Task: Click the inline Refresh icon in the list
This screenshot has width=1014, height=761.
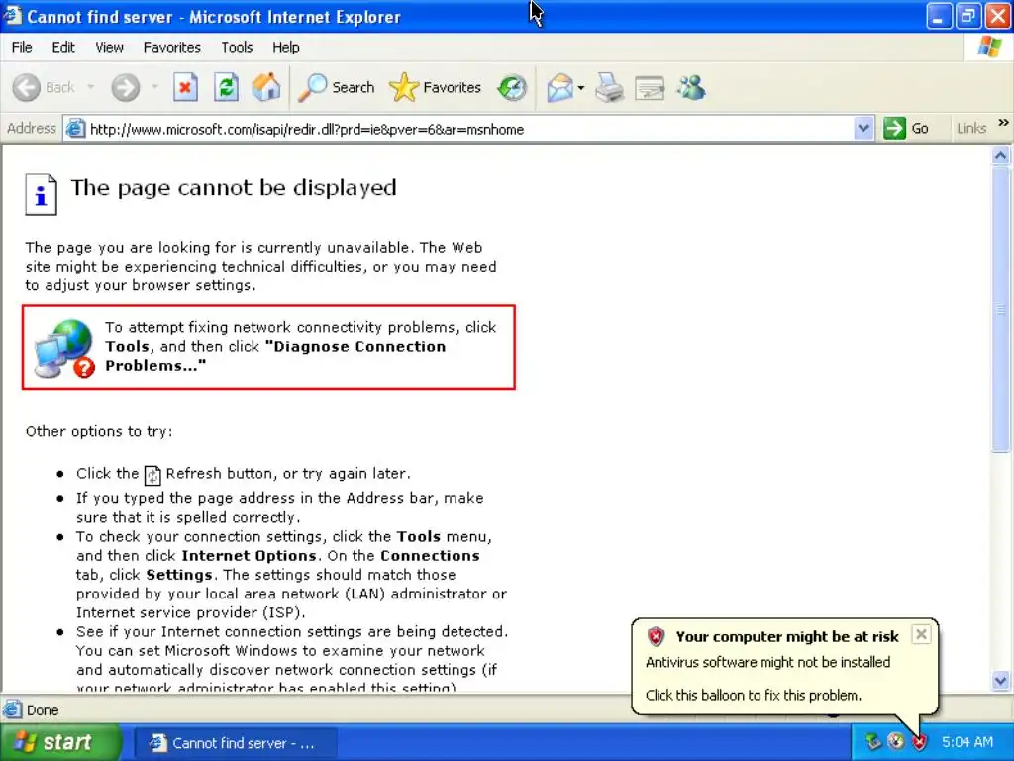Action: click(152, 475)
